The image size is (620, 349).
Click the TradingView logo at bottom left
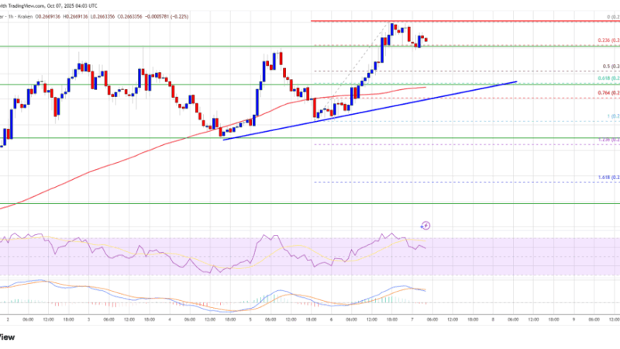click(8, 337)
